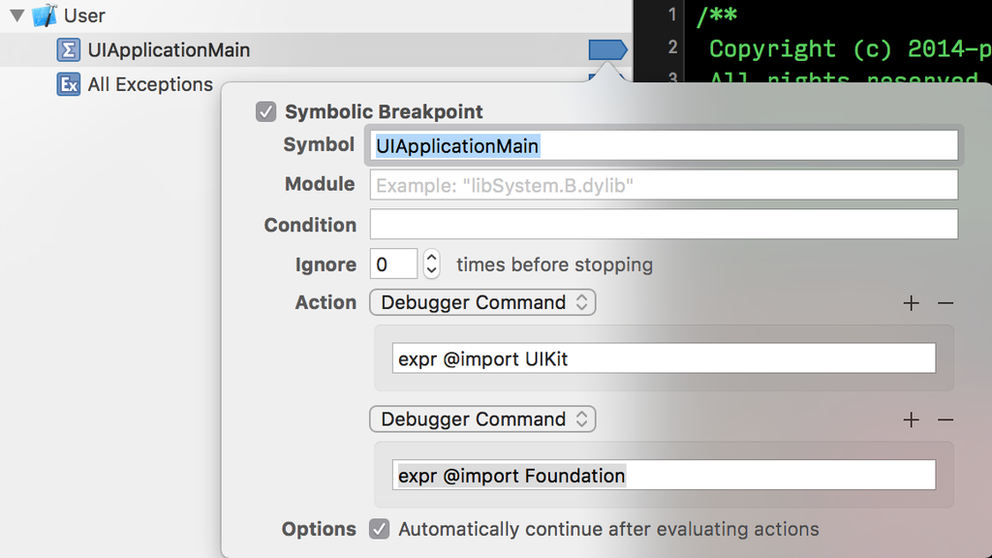Viewport: 992px width, 558px height.
Task: Click the expr @import UIKit command field
Action: point(664,358)
